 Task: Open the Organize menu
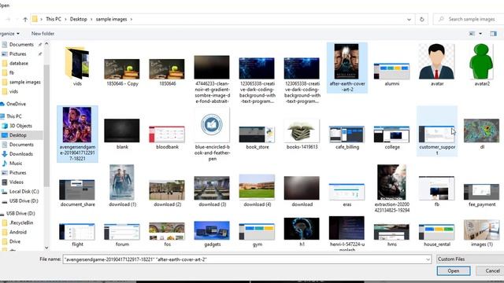point(9,33)
